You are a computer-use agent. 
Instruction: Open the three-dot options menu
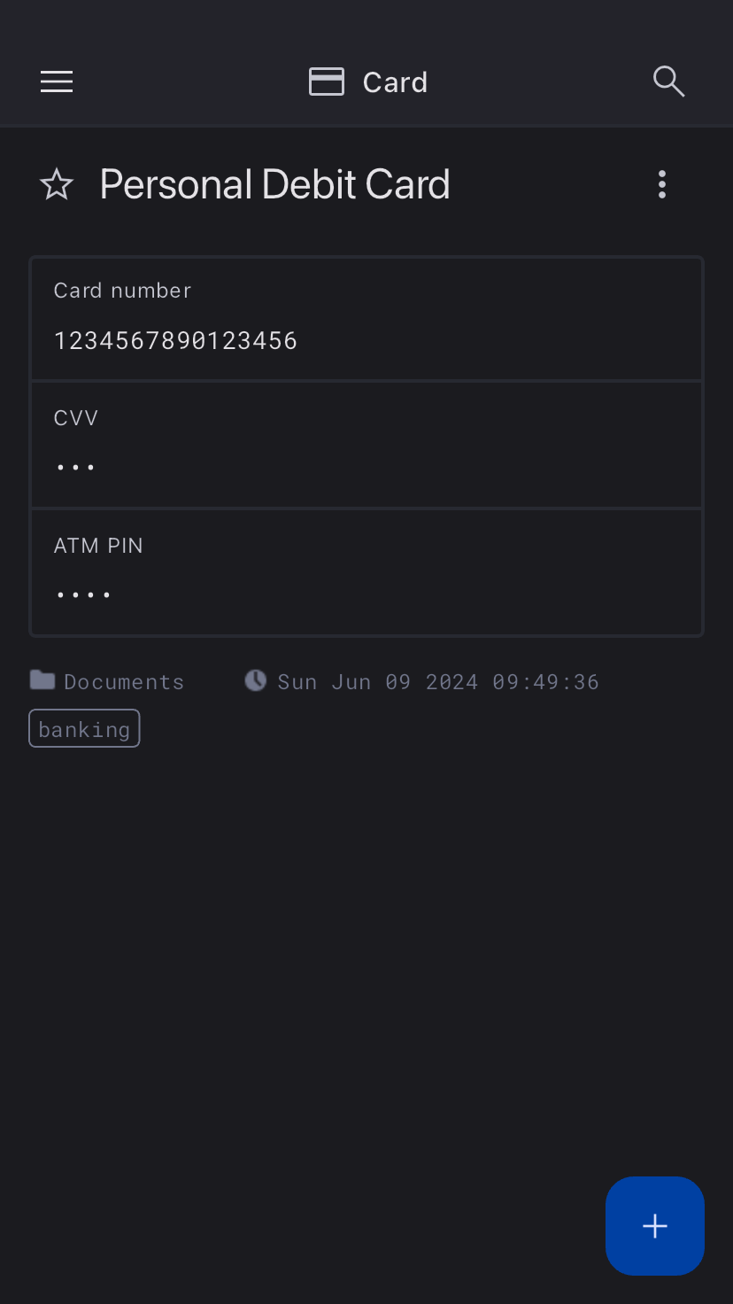[661, 185]
